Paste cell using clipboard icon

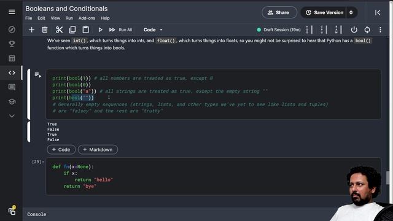(86, 30)
